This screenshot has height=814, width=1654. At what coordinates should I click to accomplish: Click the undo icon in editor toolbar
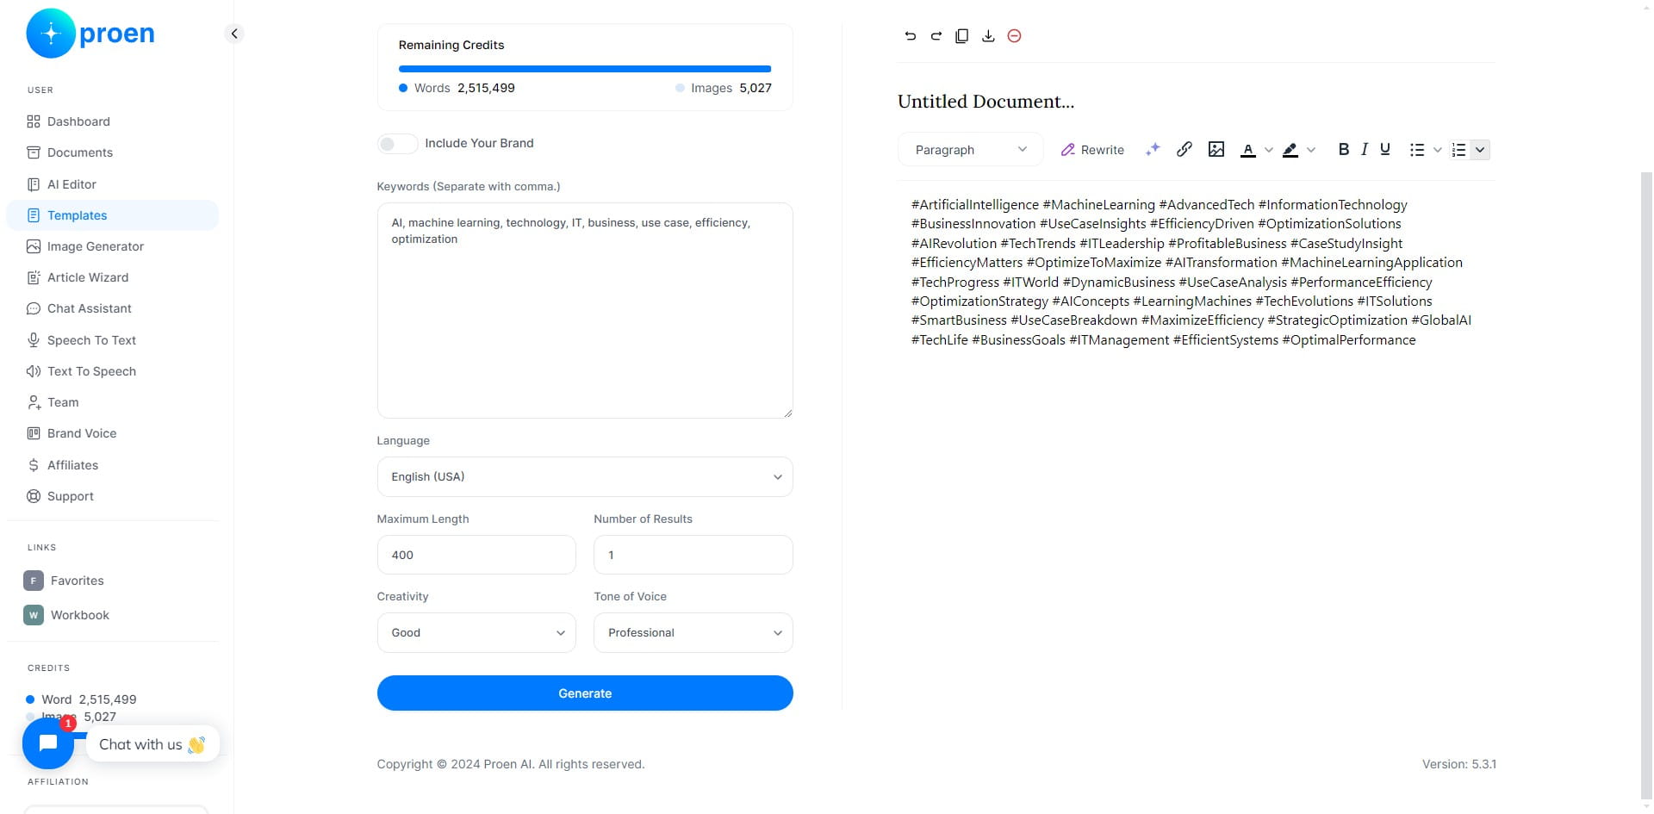pos(910,36)
